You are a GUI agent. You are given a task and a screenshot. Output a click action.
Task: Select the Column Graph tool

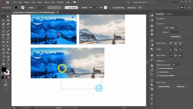pyautogui.click(x=8, y=57)
